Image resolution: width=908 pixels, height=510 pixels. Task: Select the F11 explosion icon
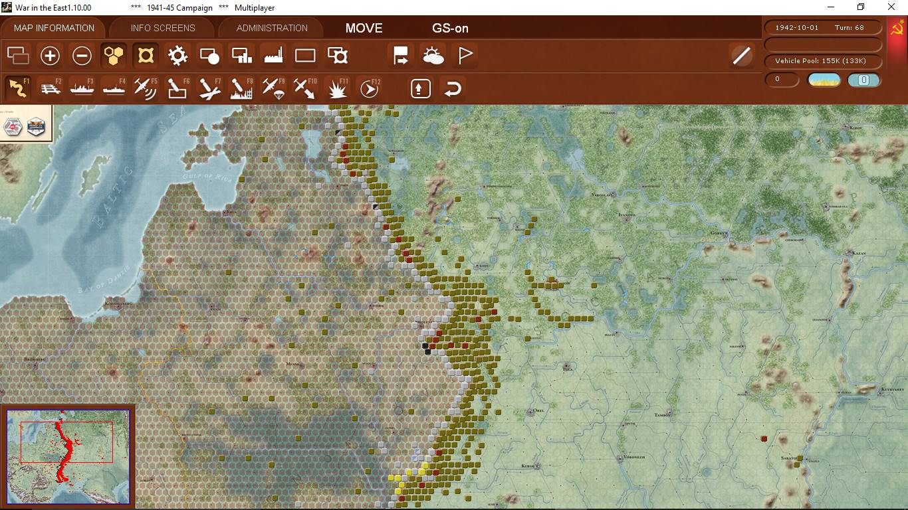tap(338, 88)
